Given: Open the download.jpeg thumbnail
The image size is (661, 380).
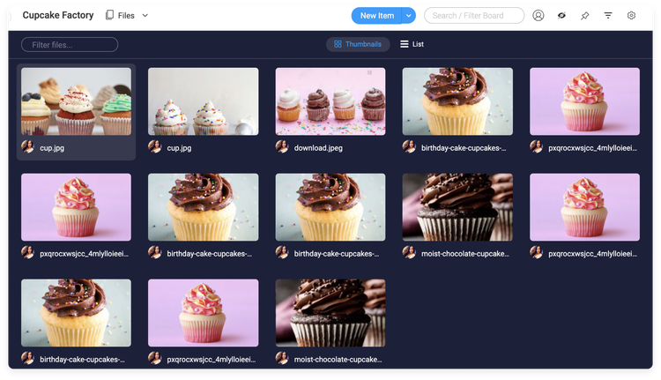Looking at the screenshot, I should (x=330, y=101).
